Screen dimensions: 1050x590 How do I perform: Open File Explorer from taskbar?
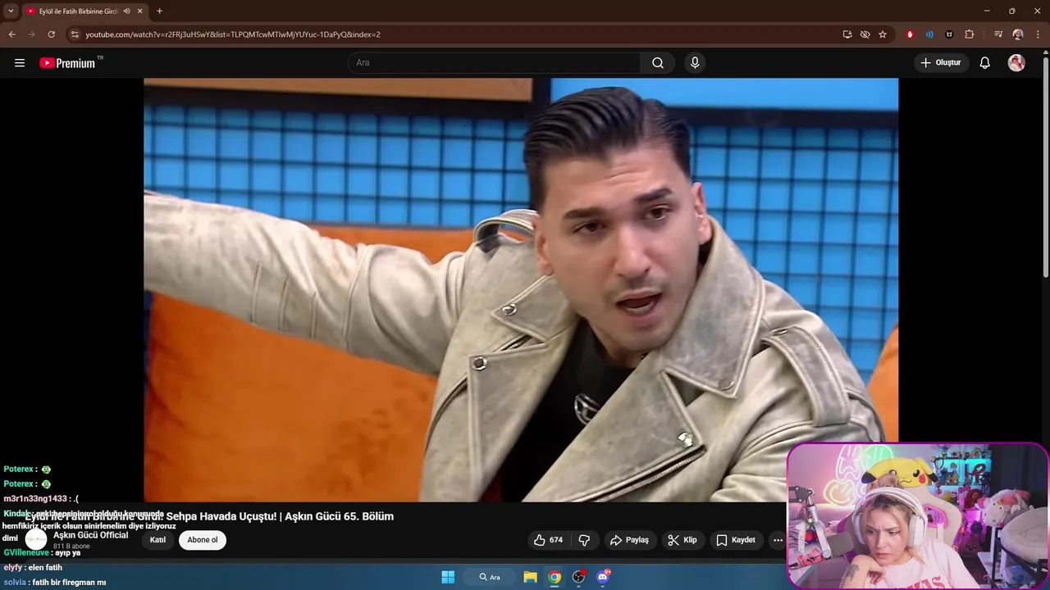(x=530, y=577)
